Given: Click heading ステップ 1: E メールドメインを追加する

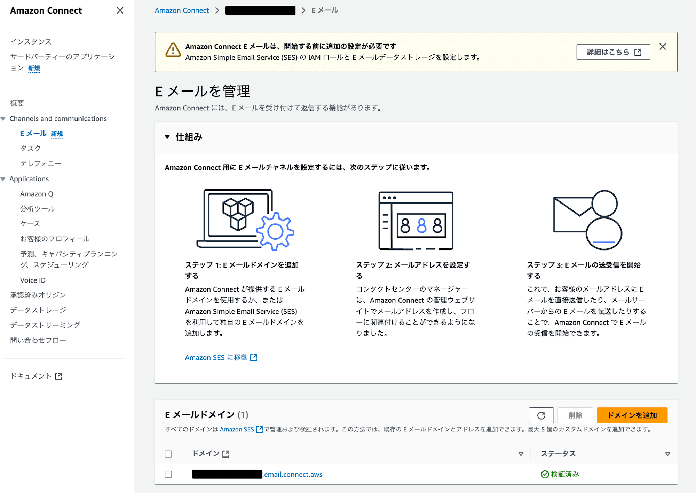Looking at the screenshot, I should [x=242, y=270].
